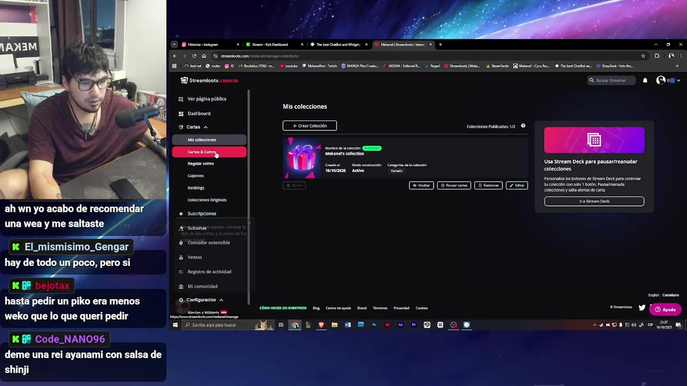Click the Ocultar collection button

coord(421,185)
